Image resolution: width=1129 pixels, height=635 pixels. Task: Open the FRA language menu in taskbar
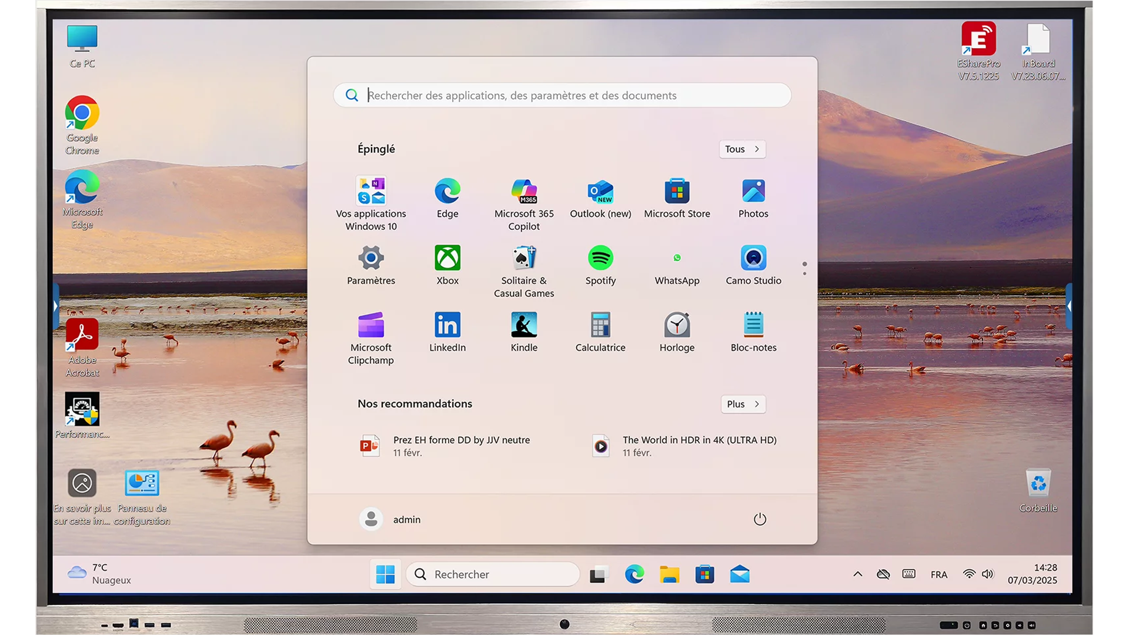[938, 574]
